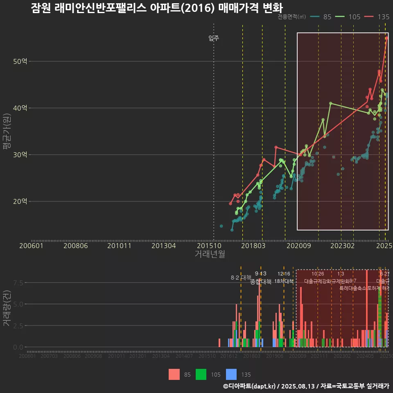Screen dimensions: 393x393
Task: Click the green 105 peak point at 41억
Action: coord(331,103)
